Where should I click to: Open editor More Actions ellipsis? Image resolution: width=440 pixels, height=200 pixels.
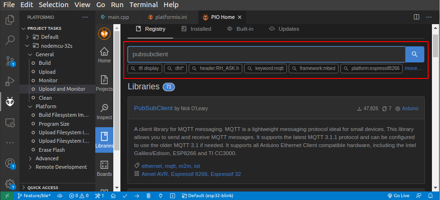click(x=429, y=17)
